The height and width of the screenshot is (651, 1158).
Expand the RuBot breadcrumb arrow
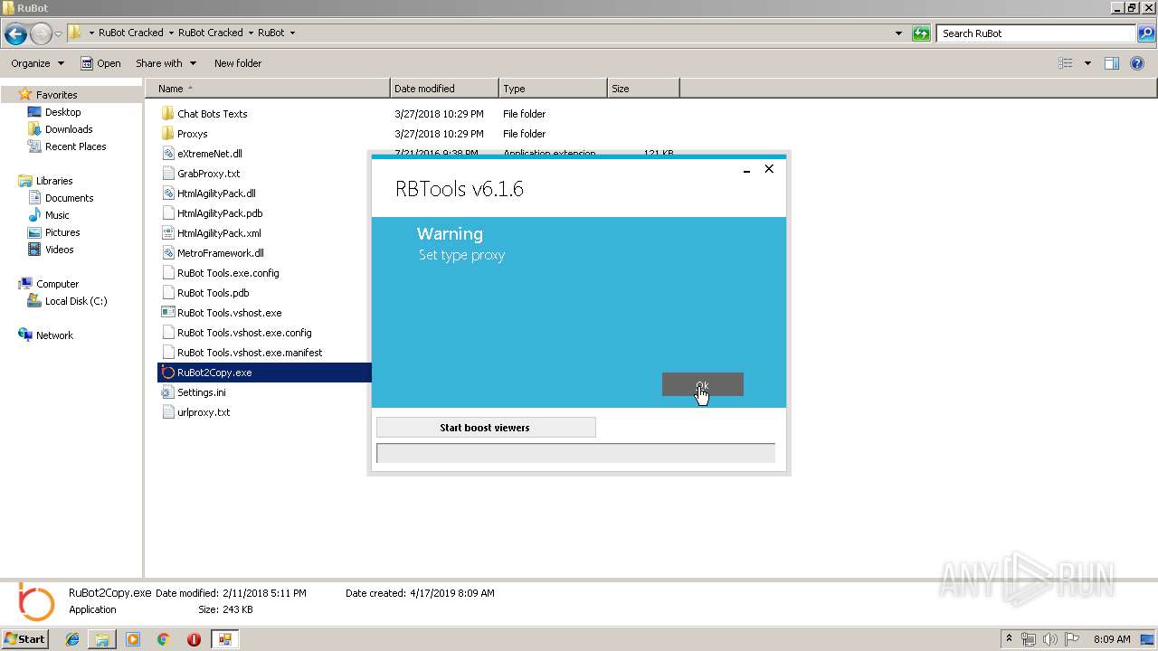[x=292, y=33]
